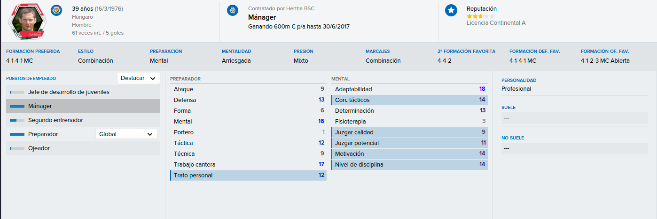
Task: Click the Preparador role suitability bar
Action: click(x=17, y=134)
